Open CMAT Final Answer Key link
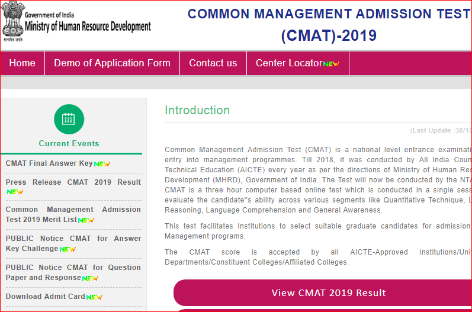This screenshot has width=472, height=312. pyautogui.click(x=49, y=163)
